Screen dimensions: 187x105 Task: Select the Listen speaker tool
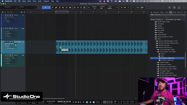[70, 8]
